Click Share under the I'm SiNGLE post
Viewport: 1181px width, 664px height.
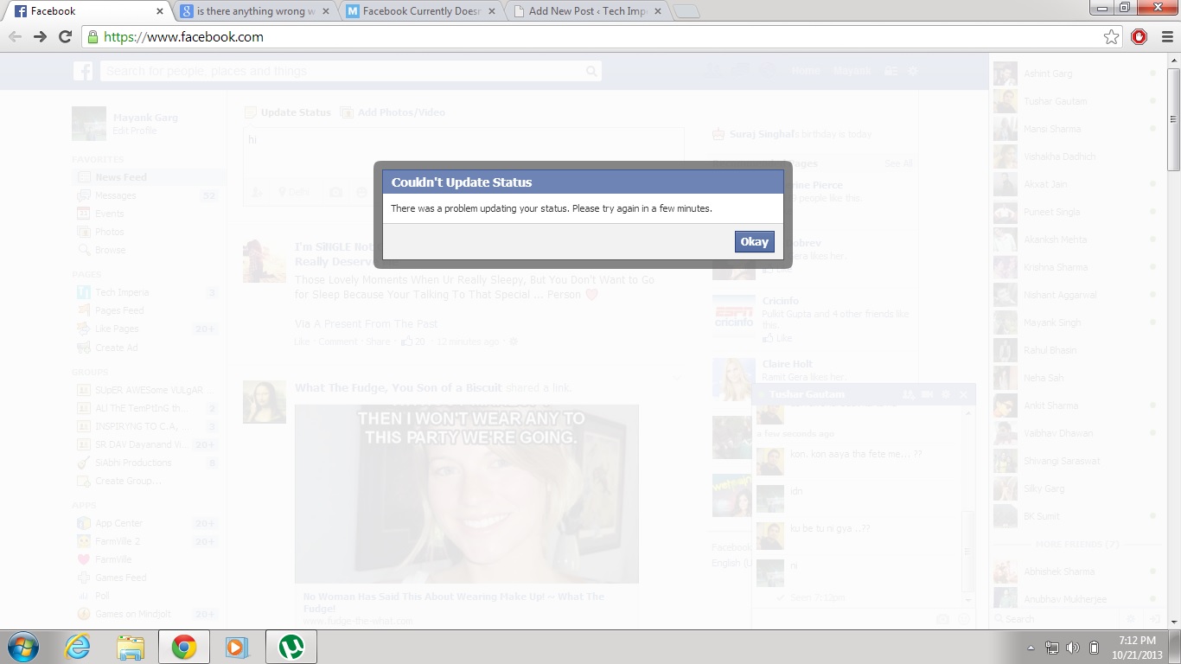377,342
